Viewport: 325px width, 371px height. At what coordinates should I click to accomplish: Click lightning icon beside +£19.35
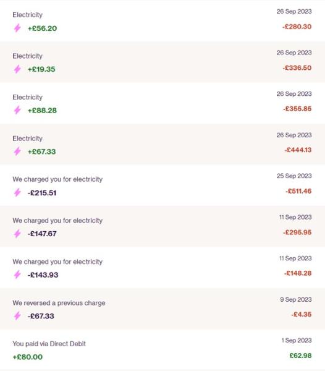(x=17, y=69)
